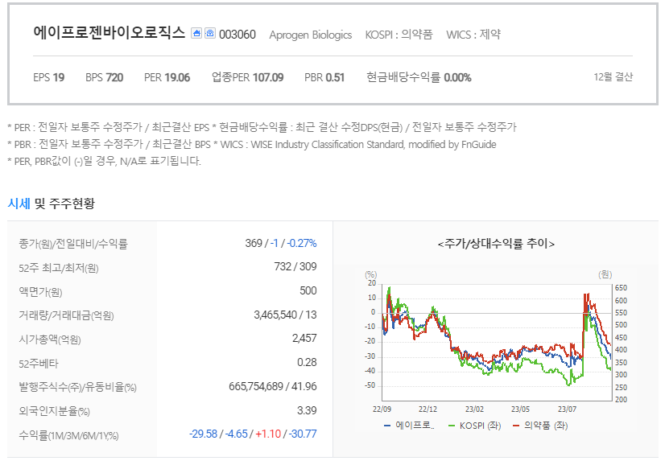Click the 22/09 x-axis label on chart
The width and height of the screenshot is (665, 465).
pos(382,409)
